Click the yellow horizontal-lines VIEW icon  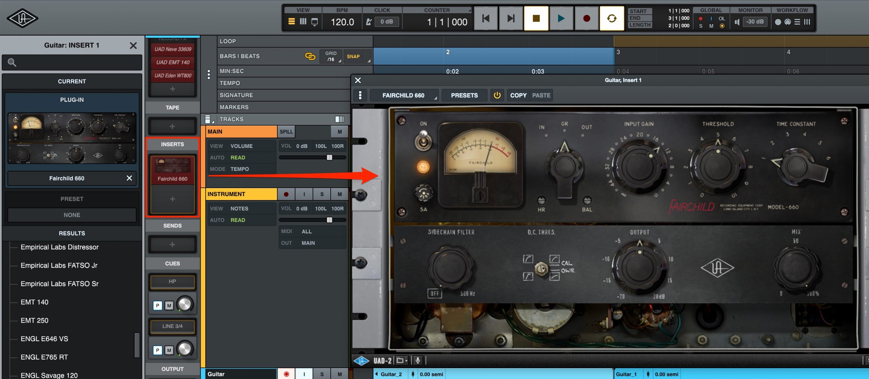pos(291,22)
